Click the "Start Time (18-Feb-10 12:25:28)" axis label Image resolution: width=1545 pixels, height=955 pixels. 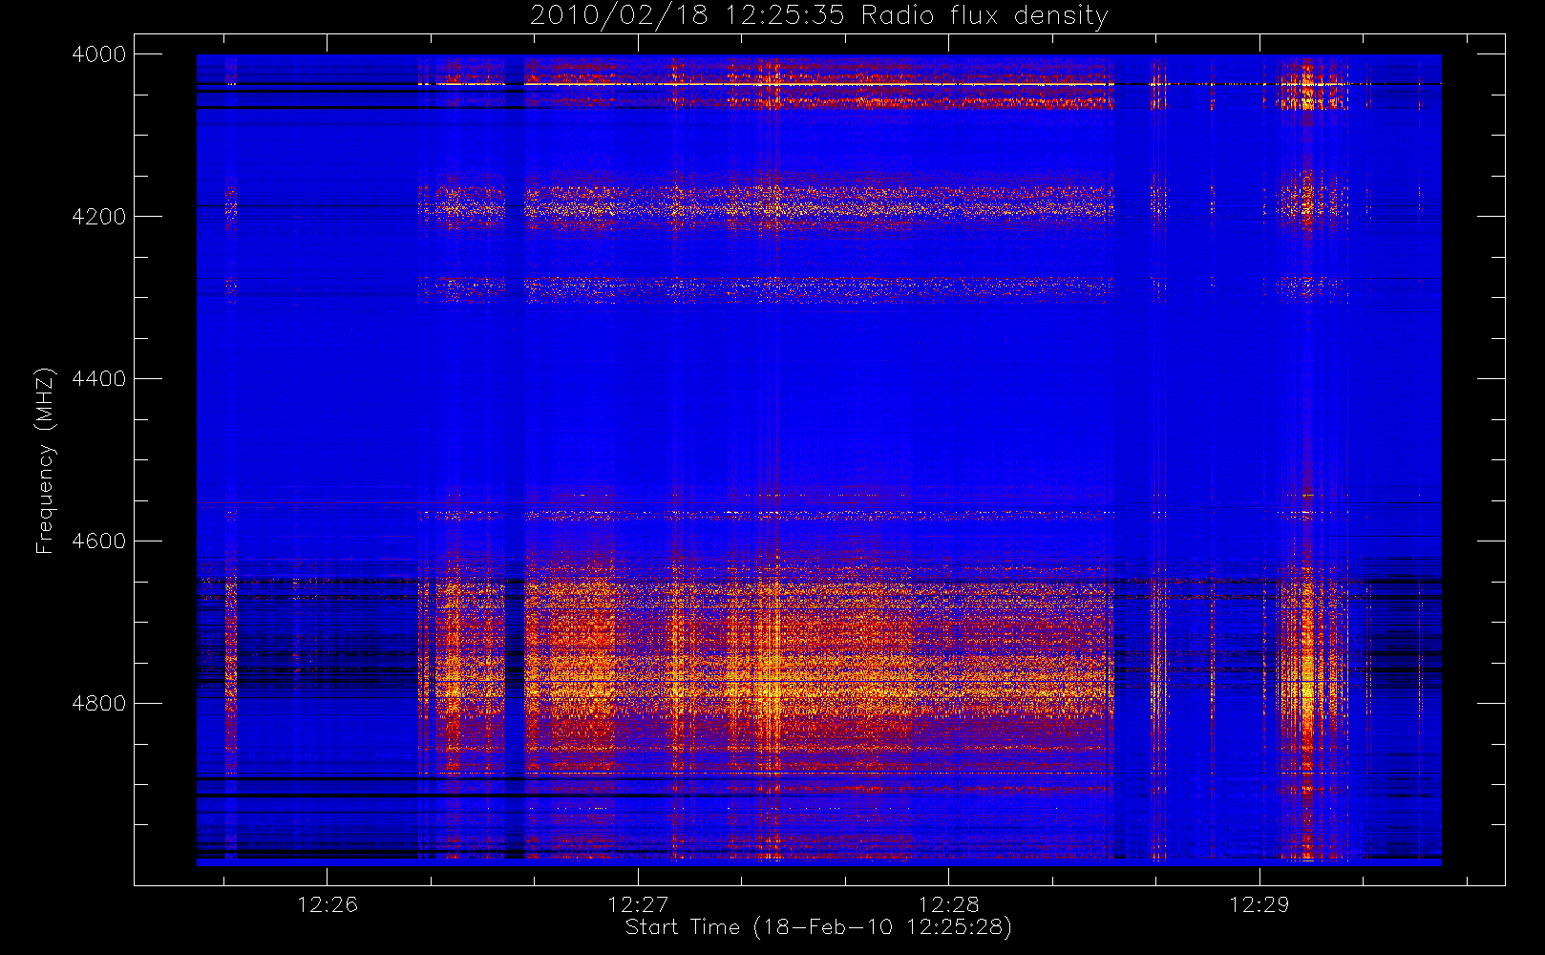tap(818, 927)
